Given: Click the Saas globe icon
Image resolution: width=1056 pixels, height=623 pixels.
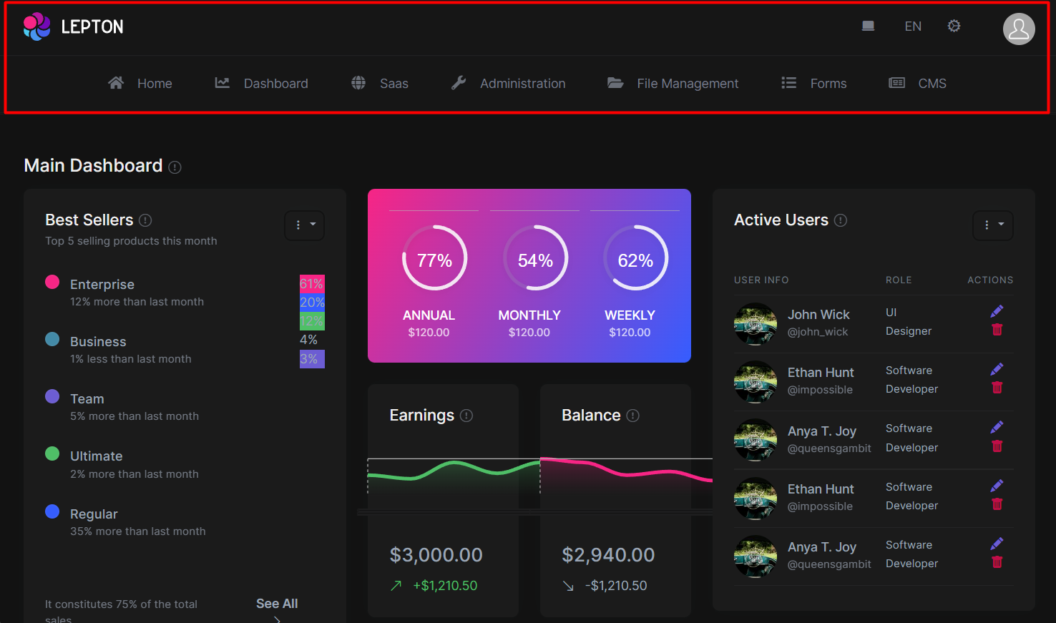Looking at the screenshot, I should tap(358, 83).
